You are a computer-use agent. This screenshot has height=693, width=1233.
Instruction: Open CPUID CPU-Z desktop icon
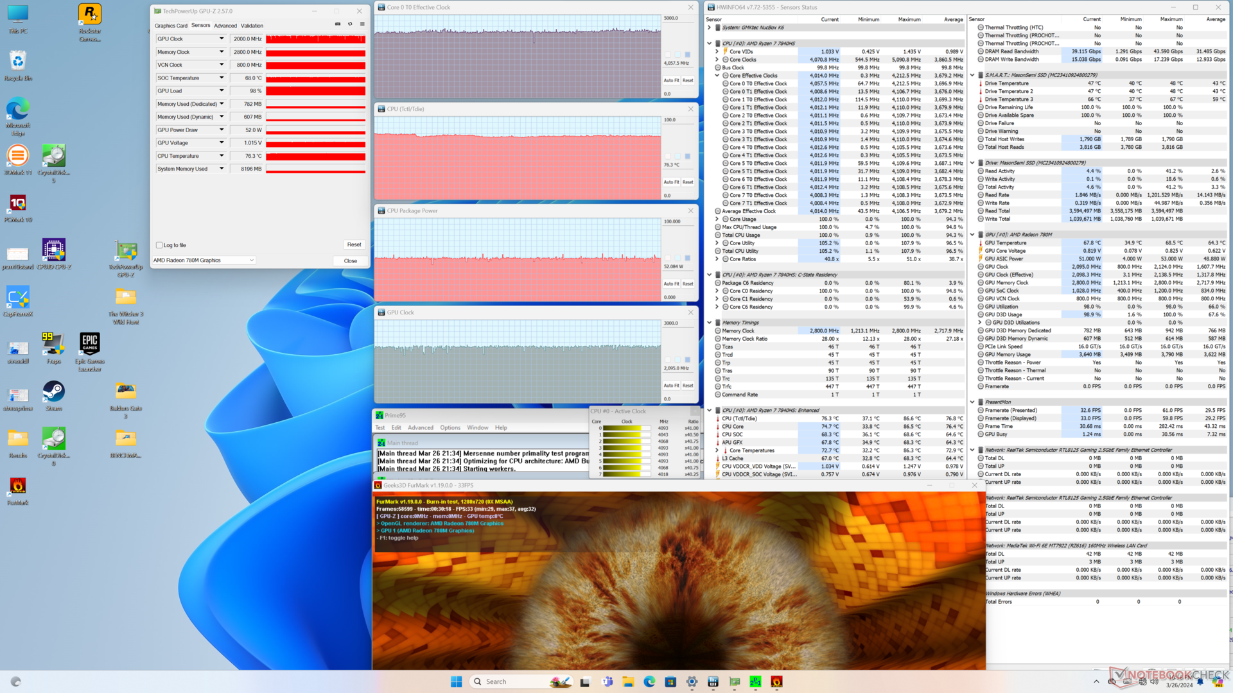point(54,250)
